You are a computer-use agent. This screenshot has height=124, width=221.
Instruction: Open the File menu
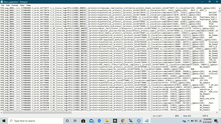[2, 5]
